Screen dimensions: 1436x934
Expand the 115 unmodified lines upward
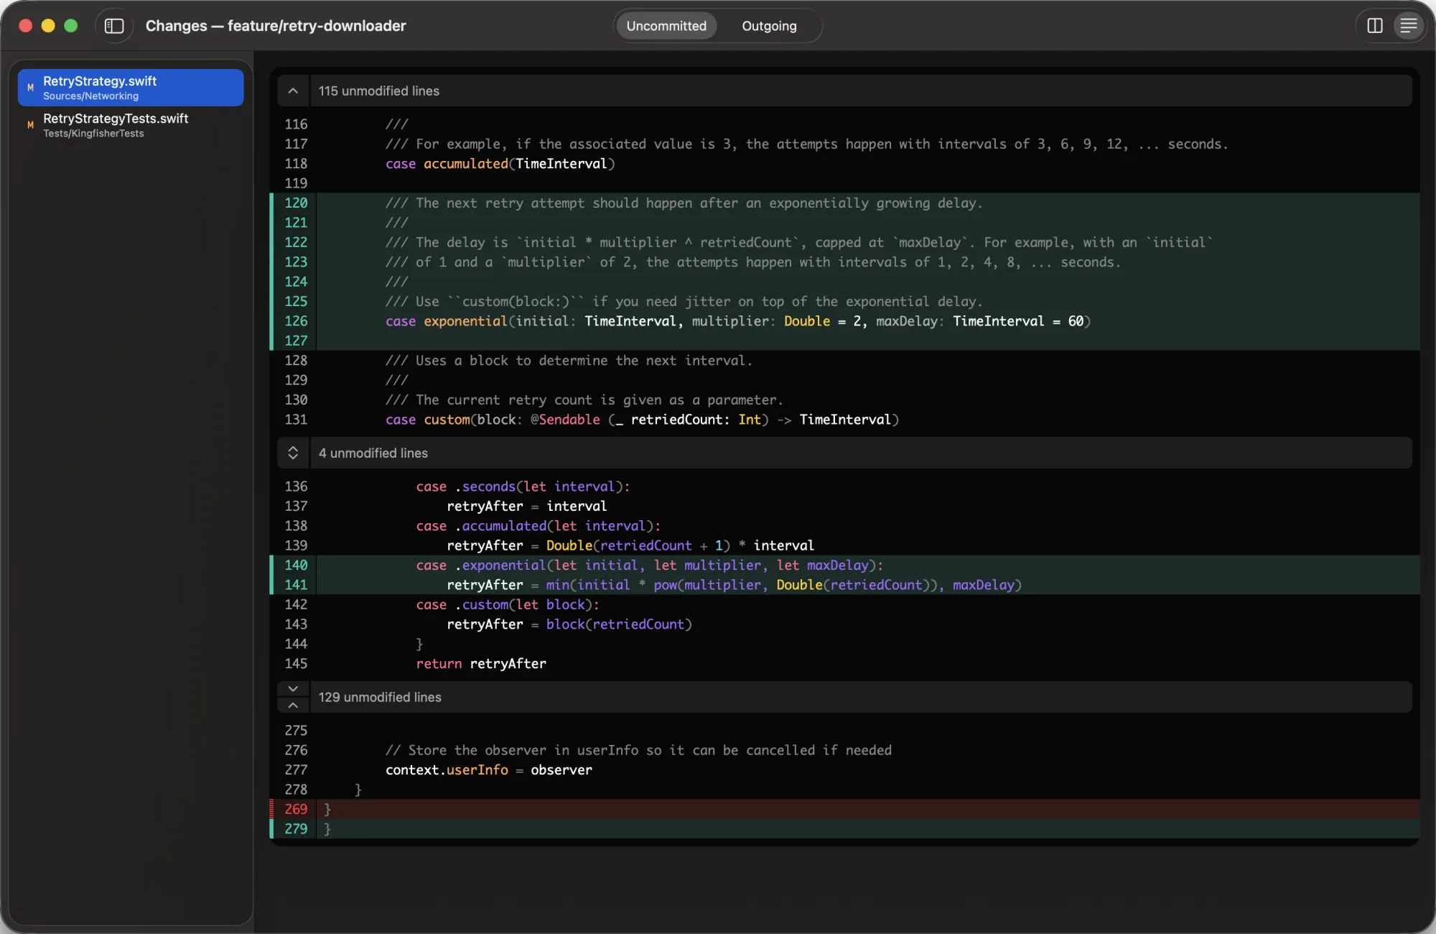(293, 91)
